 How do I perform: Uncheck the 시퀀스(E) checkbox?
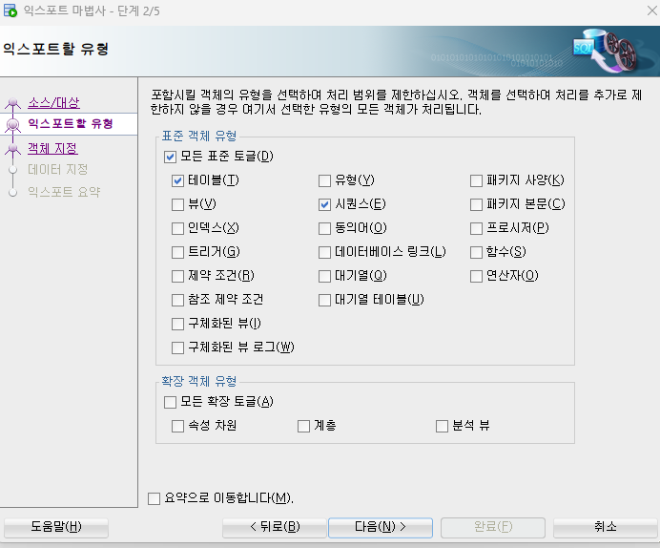click(x=324, y=204)
